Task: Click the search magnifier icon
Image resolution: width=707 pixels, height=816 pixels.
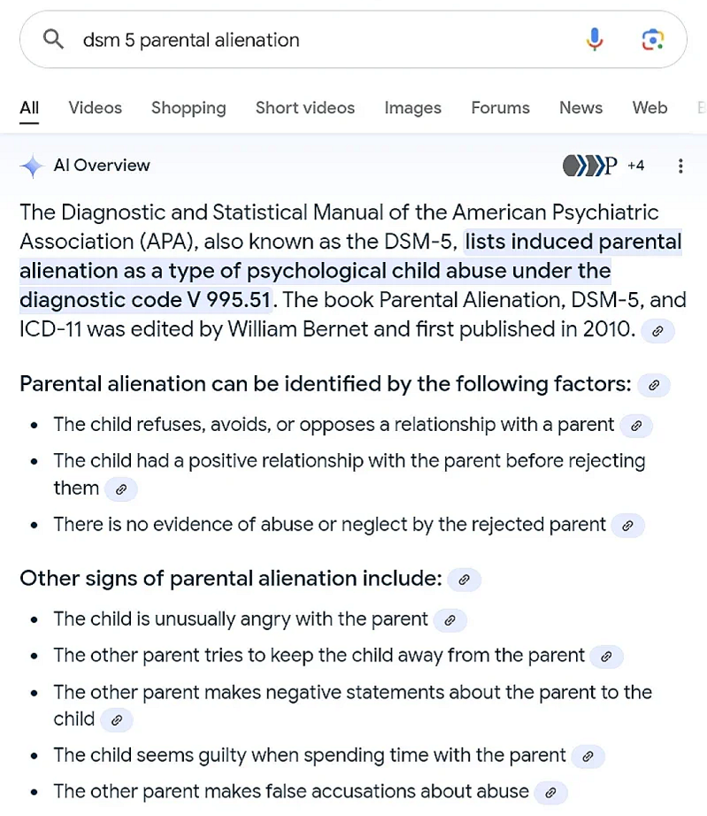Action: [53, 40]
